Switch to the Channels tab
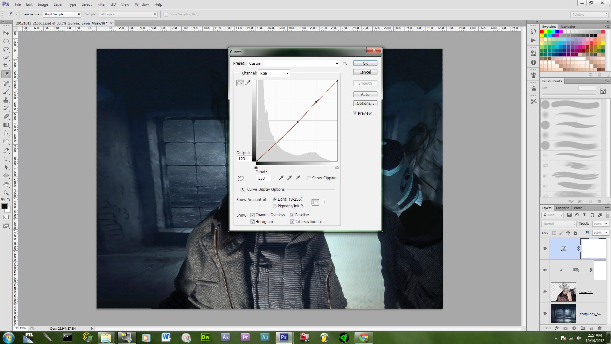Image resolution: width=611 pixels, height=344 pixels. (562, 208)
